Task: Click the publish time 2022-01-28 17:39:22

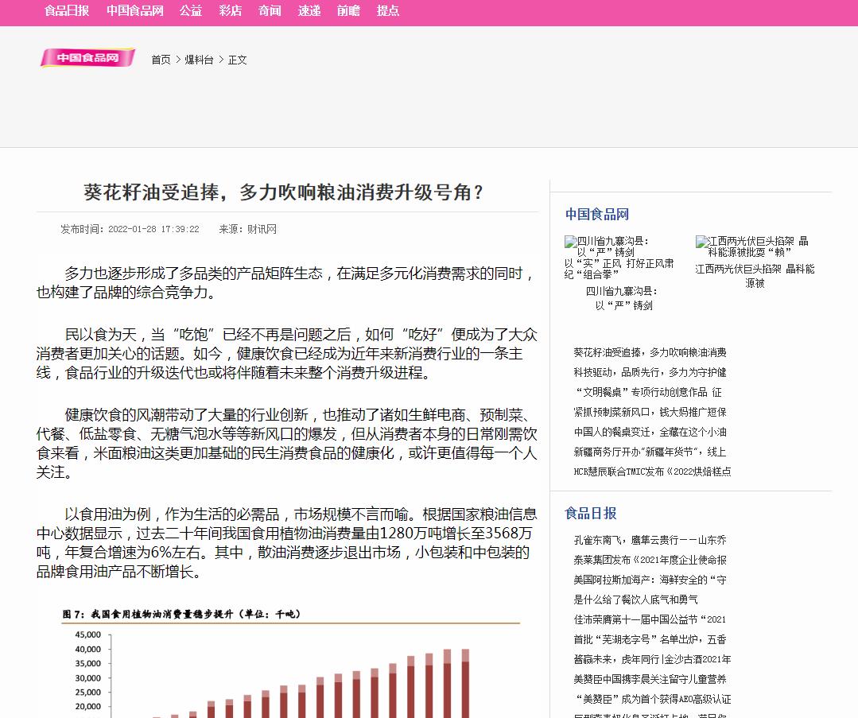Action: pos(153,229)
